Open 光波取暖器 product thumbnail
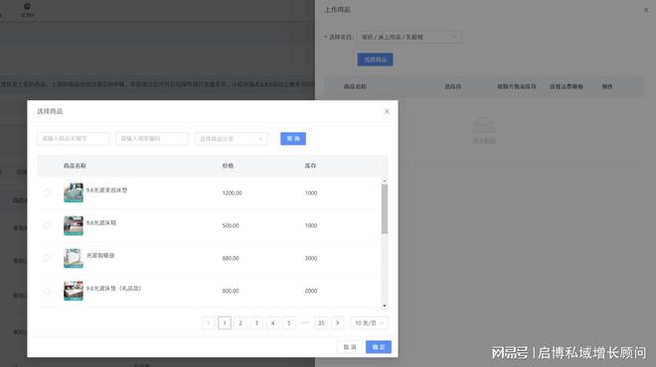656x367 pixels. pos(74,258)
